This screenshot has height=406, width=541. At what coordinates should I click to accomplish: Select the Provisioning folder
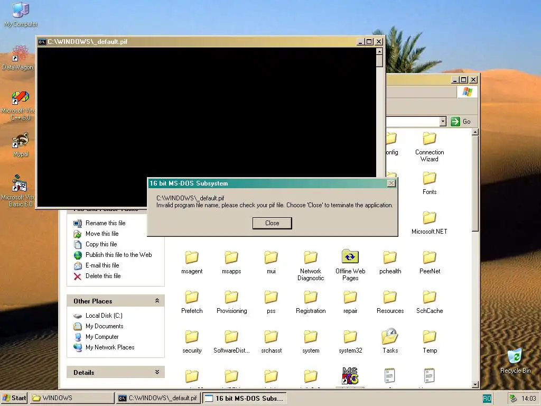[x=231, y=302]
